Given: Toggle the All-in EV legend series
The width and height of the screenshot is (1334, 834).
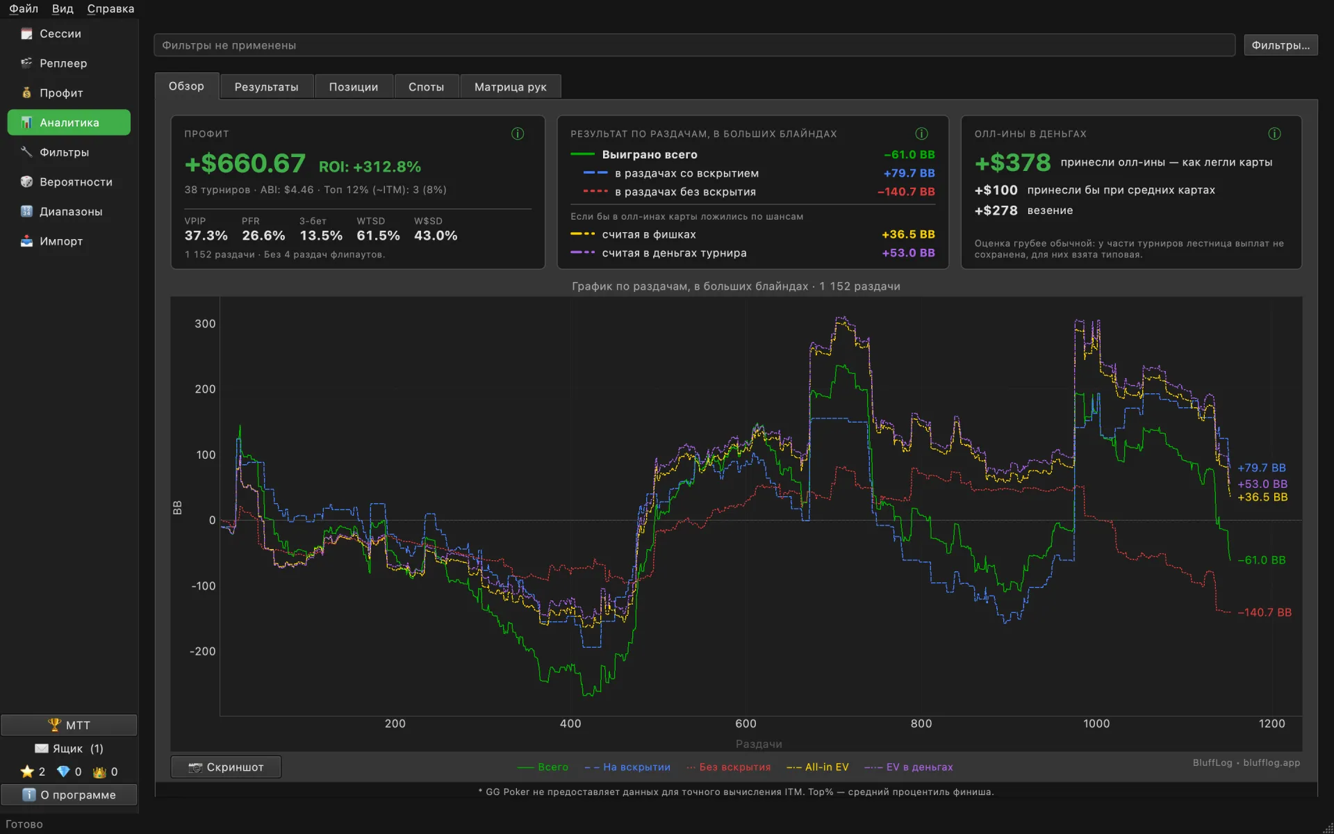Looking at the screenshot, I should [818, 767].
